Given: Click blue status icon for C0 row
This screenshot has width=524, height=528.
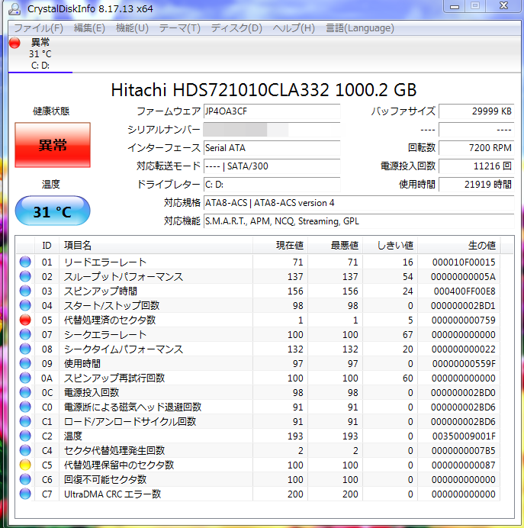Looking at the screenshot, I should tap(25, 407).
